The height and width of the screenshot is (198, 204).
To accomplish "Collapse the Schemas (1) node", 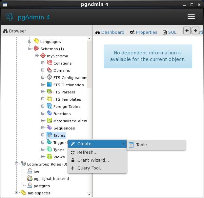I will 30,49.
